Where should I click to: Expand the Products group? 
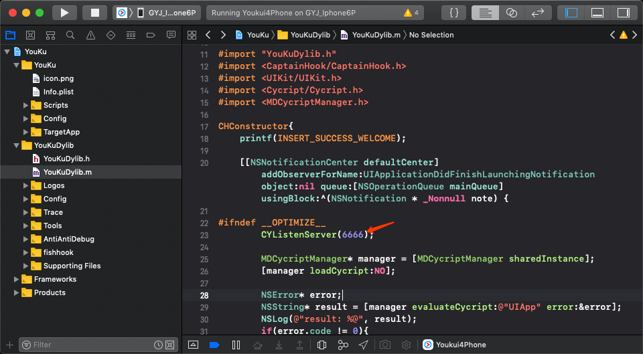click(x=16, y=292)
